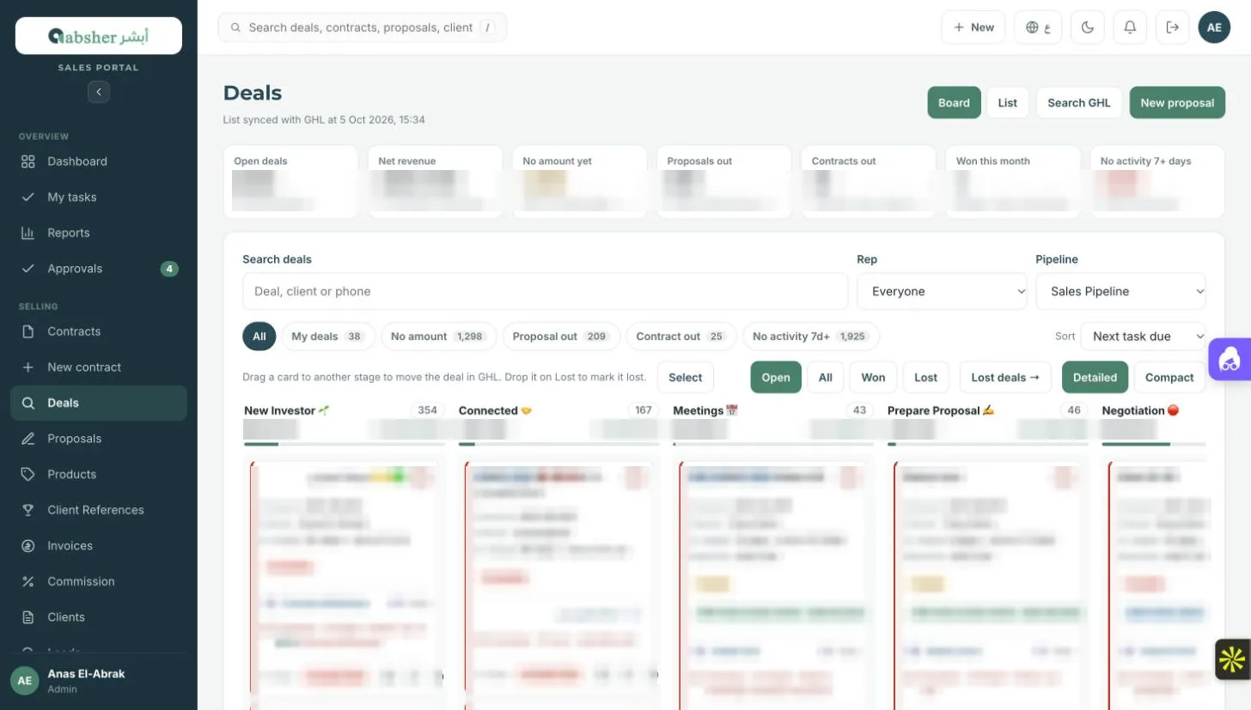
Task: Click the Search GHL button
Action: click(1079, 103)
